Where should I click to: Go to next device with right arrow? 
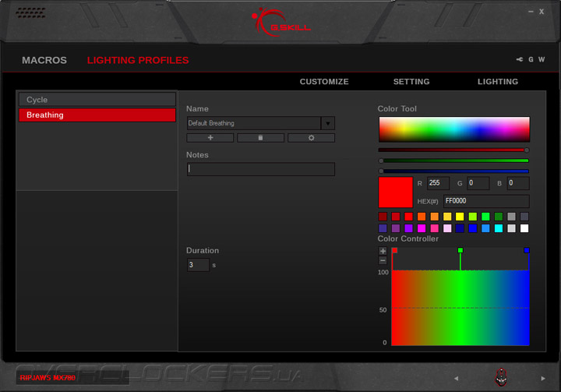[x=543, y=379]
